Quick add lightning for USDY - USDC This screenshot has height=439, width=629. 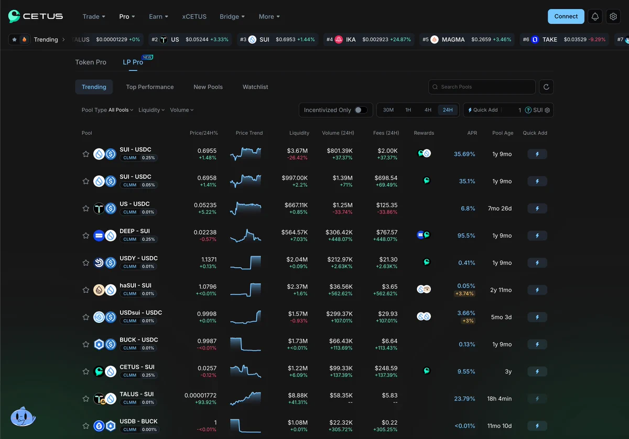click(x=537, y=263)
